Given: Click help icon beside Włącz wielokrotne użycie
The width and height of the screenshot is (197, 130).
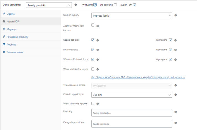Looking at the screenshot, I should pos(97,69).
